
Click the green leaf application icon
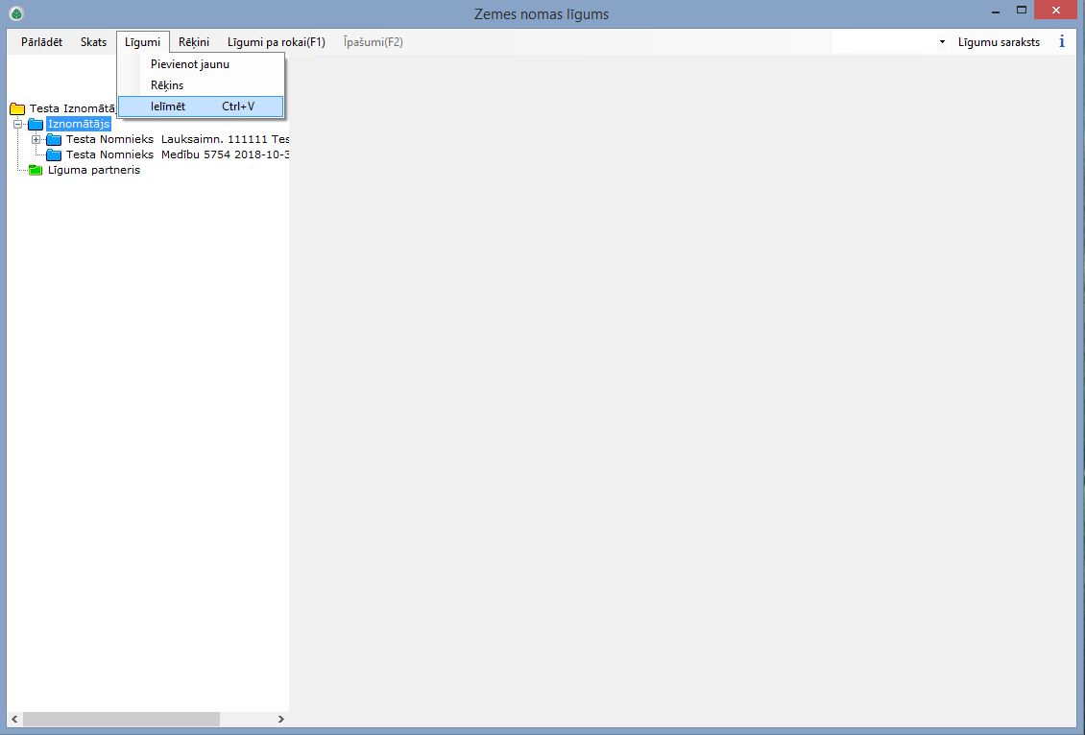(15, 13)
